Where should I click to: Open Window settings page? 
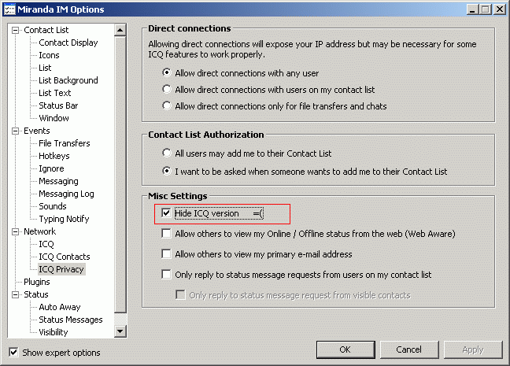(54, 118)
